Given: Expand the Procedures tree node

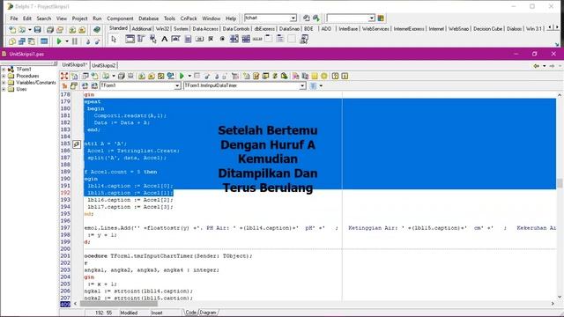Looking at the screenshot, I should click(x=4, y=76).
